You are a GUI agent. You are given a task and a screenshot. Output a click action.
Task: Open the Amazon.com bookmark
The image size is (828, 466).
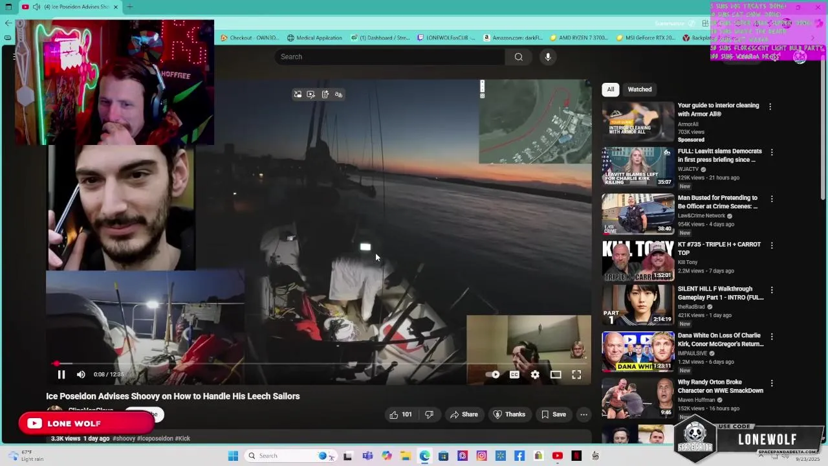513,38
